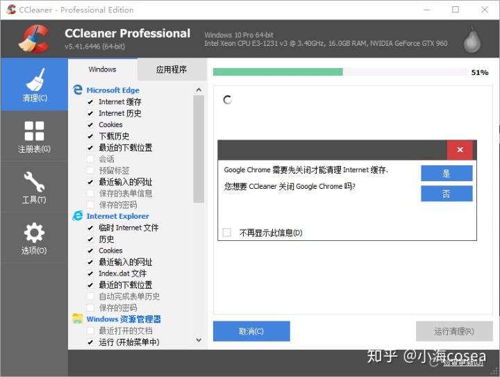The width and height of the screenshot is (500, 377).
Task: Uncheck Edge Internet 缓存 checkbox
Action: pos(90,101)
